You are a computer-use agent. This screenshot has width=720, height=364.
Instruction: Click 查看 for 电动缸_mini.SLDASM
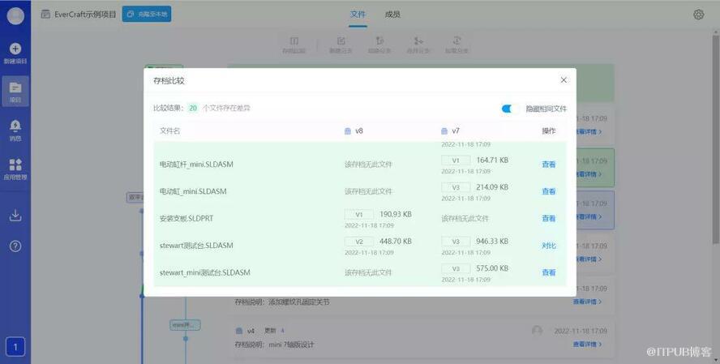[x=549, y=191]
